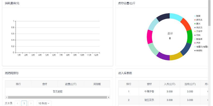The image size is (213, 106).
Task: Click the 数量(公斤) column header
Action: tap(71, 84)
